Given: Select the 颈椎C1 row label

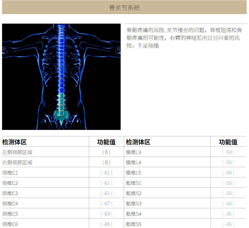Looking at the screenshot, I should (10, 173).
